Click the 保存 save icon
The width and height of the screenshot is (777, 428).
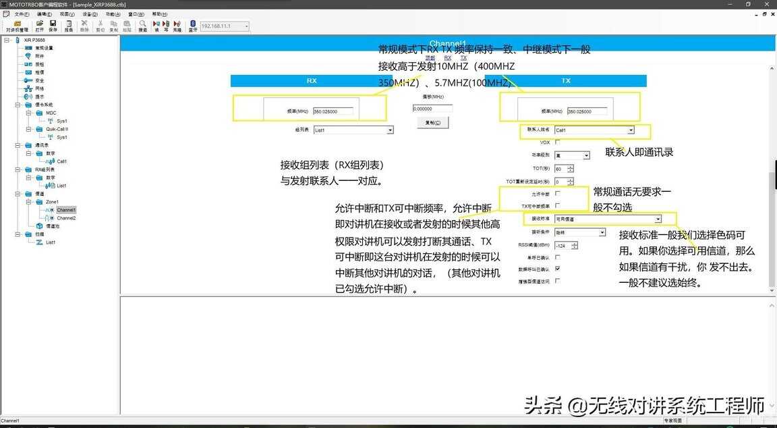[53, 26]
